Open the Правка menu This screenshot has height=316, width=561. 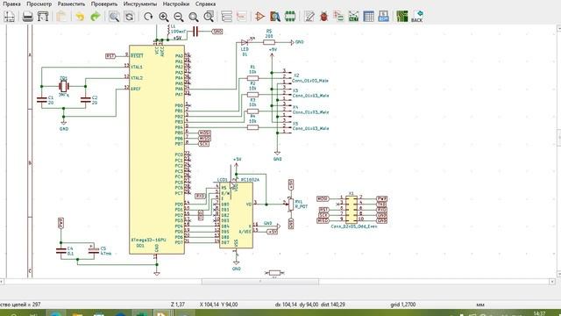[11, 4]
